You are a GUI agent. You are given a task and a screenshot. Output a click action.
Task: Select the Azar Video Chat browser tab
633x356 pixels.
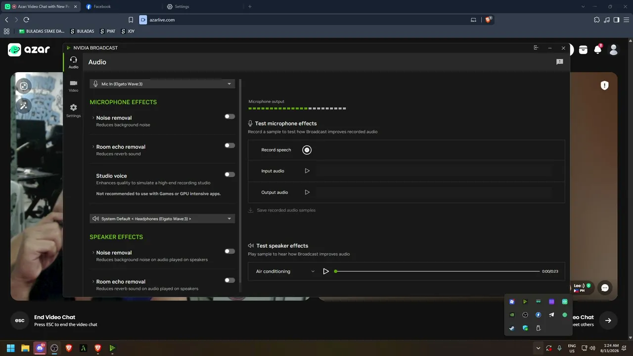(x=42, y=6)
